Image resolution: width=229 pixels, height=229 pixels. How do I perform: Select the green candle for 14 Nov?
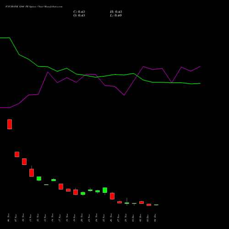pyautogui.click(x=54, y=180)
